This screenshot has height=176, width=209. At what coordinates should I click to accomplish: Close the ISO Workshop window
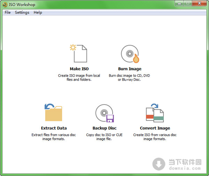199,3
